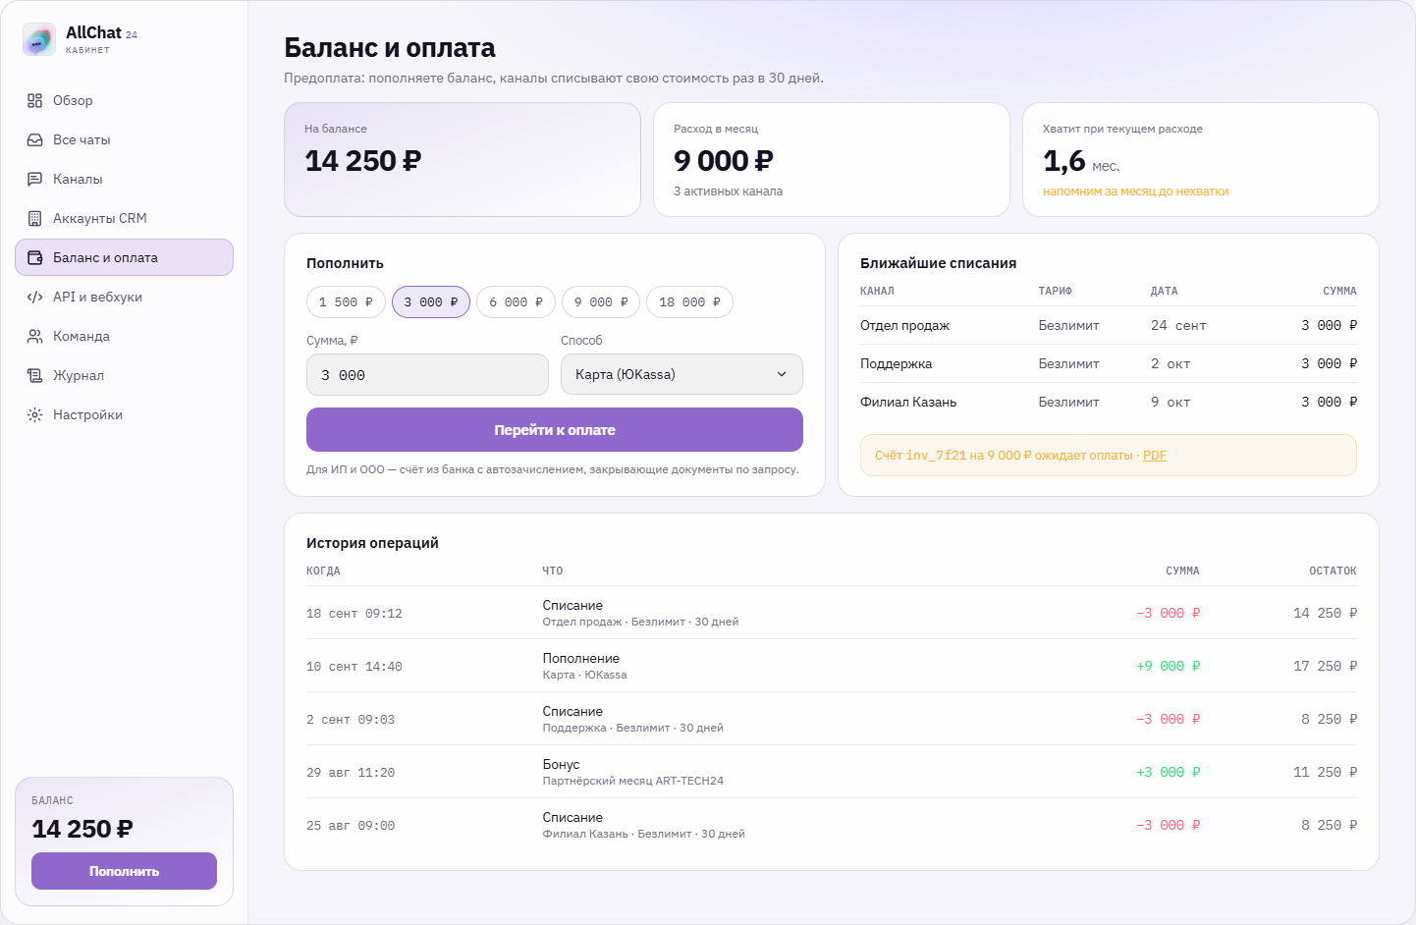
Task: Click the На балансе 14 250 ₽ card
Action: coord(463,159)
